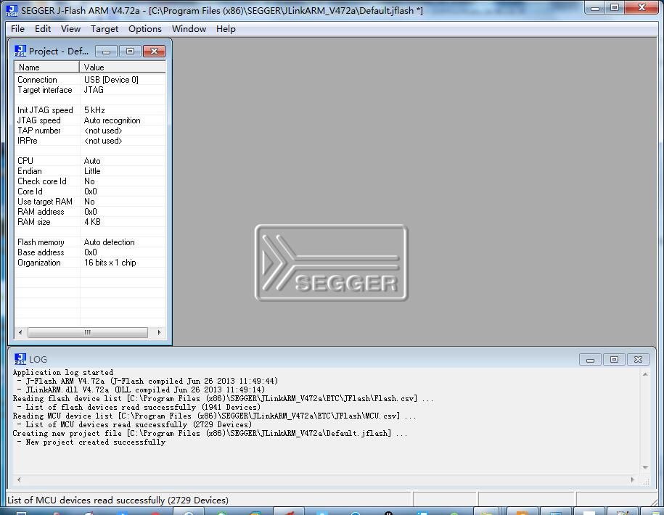Select the Base address row

point(90,252)
